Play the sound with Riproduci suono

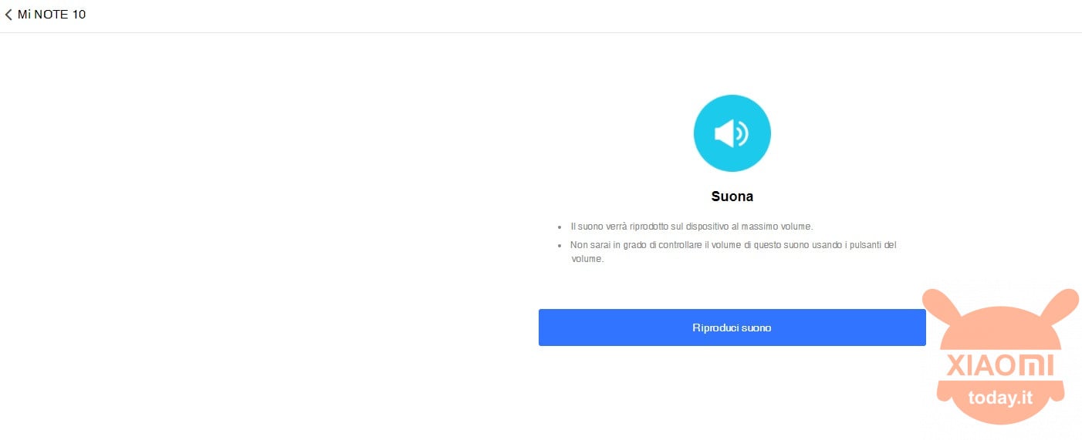coord(732,327)
